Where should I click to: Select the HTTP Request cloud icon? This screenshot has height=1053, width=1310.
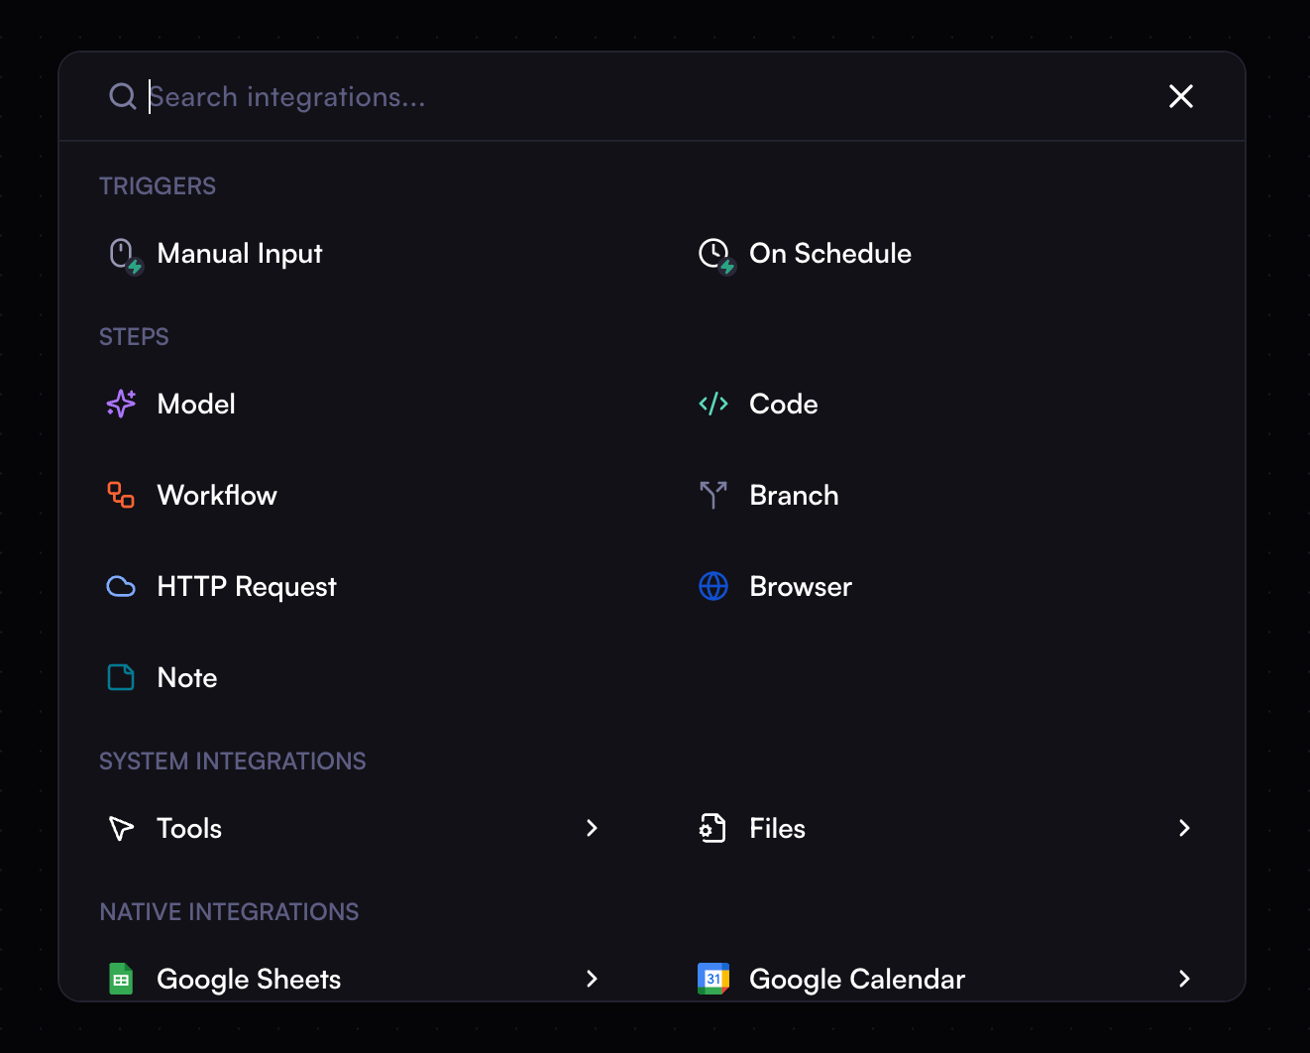[x=120, y=586]
